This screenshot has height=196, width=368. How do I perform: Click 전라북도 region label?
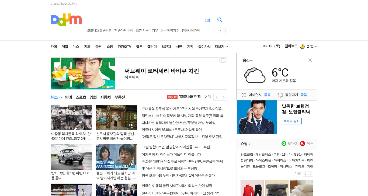click(291, 46)
